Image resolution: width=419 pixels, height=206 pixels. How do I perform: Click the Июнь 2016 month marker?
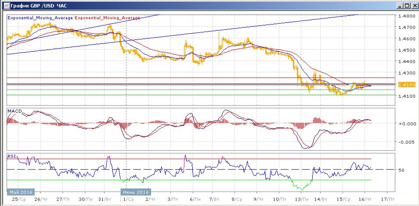(x=136, y=192)
